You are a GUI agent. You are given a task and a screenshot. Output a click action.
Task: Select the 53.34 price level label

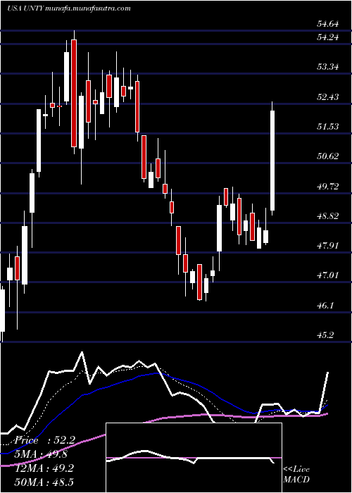point(327,67)
